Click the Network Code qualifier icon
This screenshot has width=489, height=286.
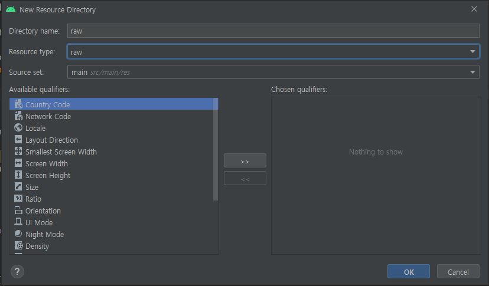tap(18, 116)
